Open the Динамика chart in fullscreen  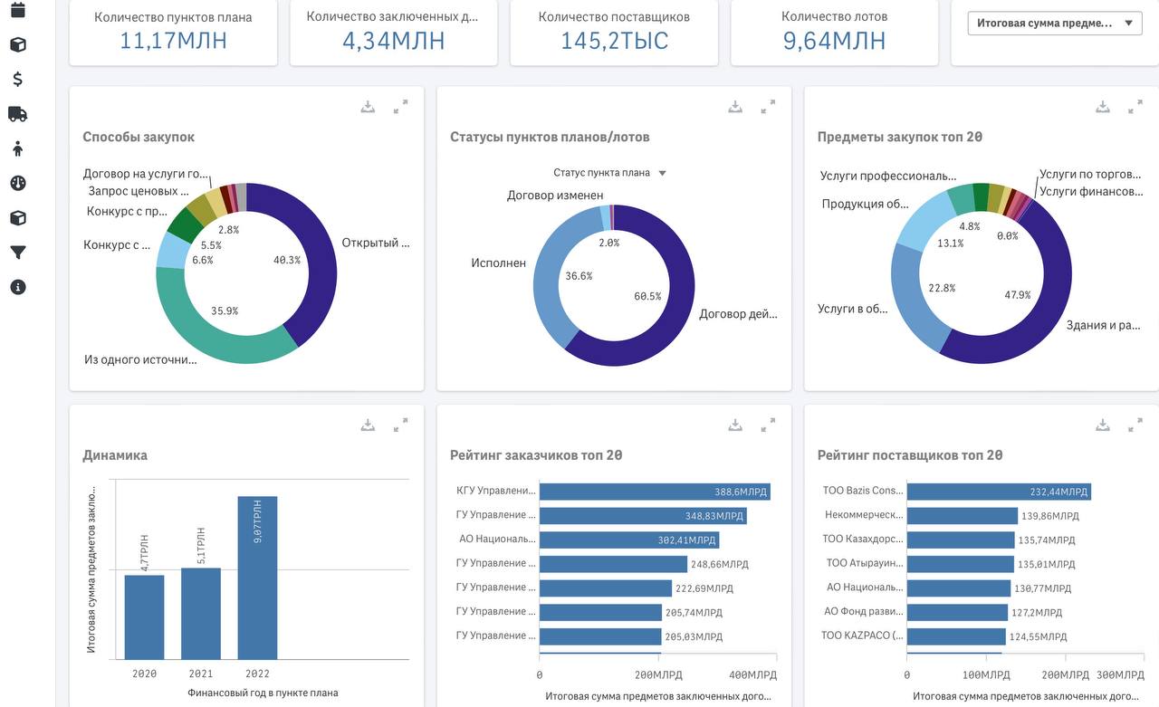(x=400, y=425)
